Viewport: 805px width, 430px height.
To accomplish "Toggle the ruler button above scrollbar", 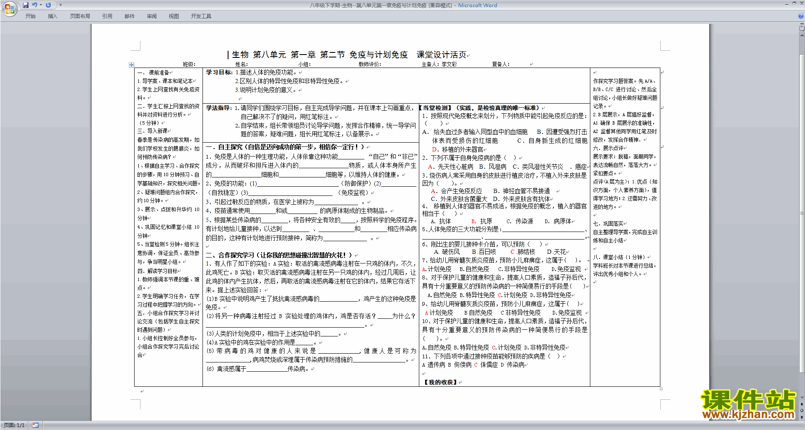I will click(x=802, y=29).
